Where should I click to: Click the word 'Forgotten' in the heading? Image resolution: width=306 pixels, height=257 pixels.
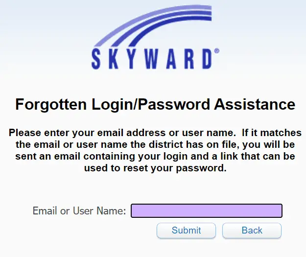point(51,105)
